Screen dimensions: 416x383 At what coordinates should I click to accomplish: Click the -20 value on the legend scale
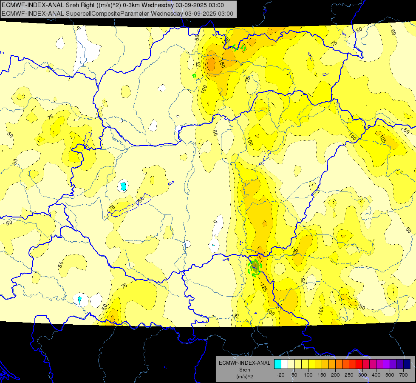(281, 375)
